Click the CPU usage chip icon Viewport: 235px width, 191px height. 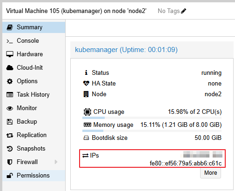pos(87,112)
